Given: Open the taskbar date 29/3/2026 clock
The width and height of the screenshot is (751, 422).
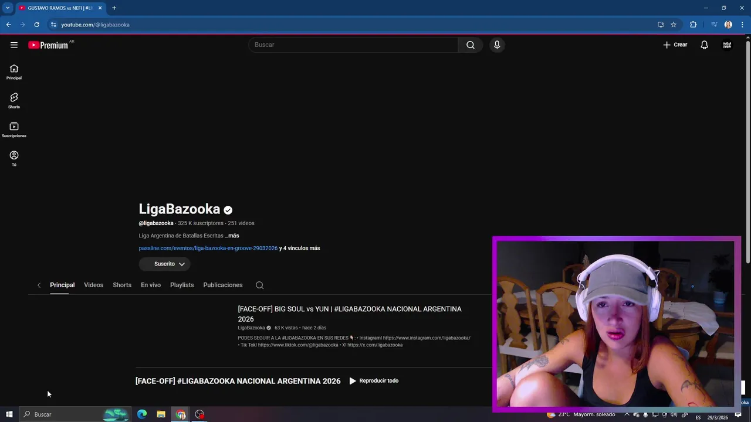Looking at the screenshot, I should point(717,417).
